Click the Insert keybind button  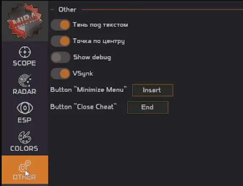pos(153,90)
